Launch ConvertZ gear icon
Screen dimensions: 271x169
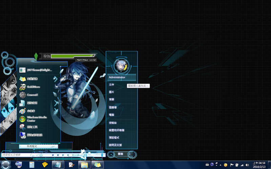[x=22, y=95]
